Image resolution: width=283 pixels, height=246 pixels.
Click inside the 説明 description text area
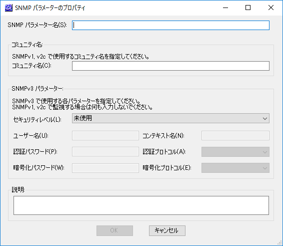click(x=141, y=205)
